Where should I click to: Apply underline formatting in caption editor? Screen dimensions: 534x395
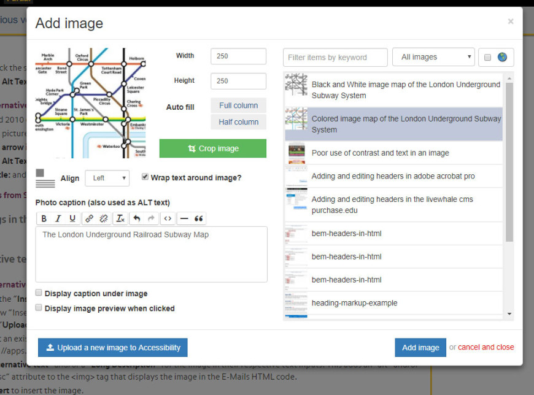(72, 218)
